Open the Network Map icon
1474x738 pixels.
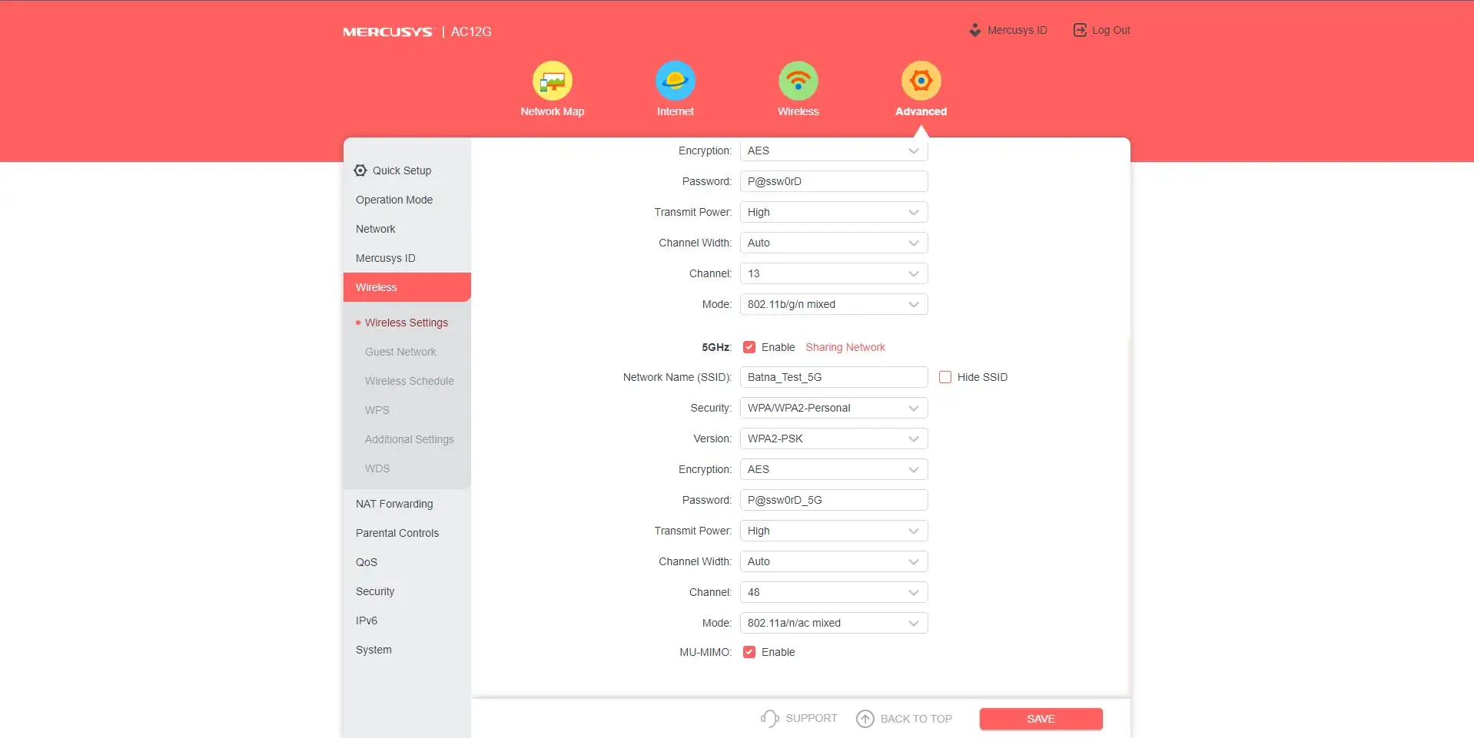click(552, 81)
